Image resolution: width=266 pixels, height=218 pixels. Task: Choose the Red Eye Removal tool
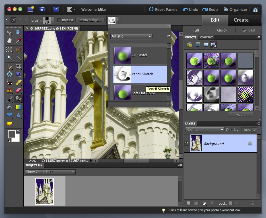click(x=9, y=83)
